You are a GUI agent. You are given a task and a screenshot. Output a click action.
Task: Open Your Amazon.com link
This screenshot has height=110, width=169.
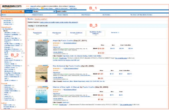pyautogui.click(x=32, y=8)
